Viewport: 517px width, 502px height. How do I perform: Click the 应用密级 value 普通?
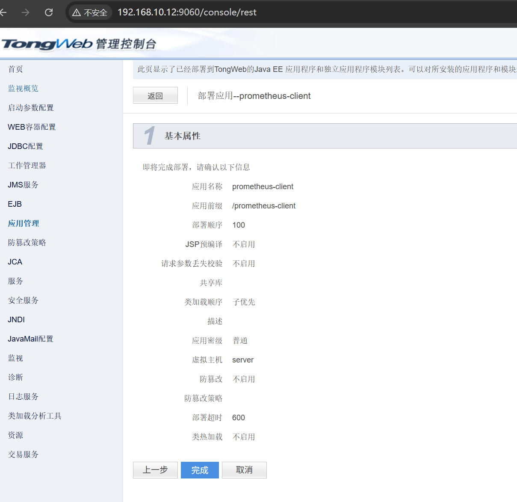click(240, 341)
